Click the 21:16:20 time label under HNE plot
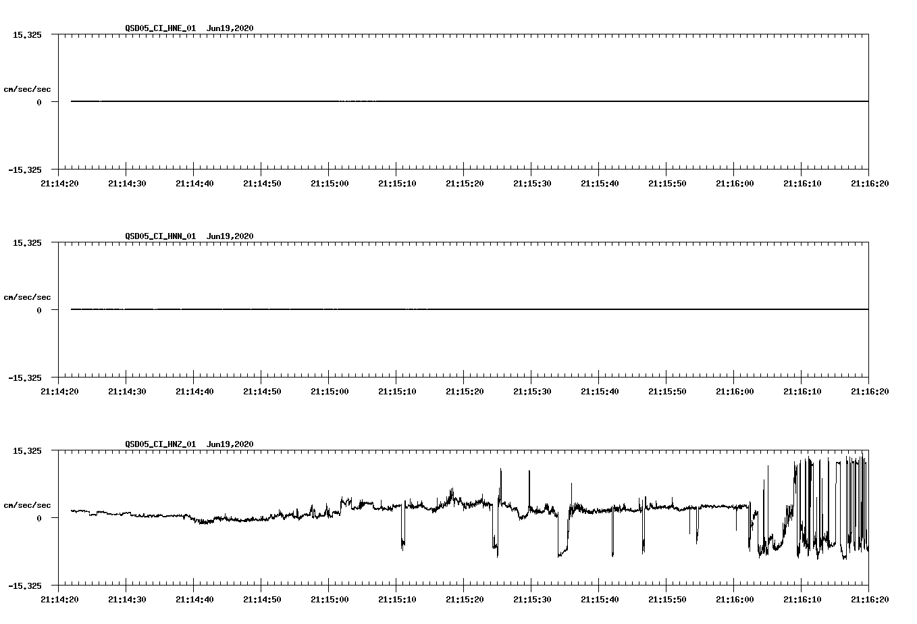 (x=870, y=183)
